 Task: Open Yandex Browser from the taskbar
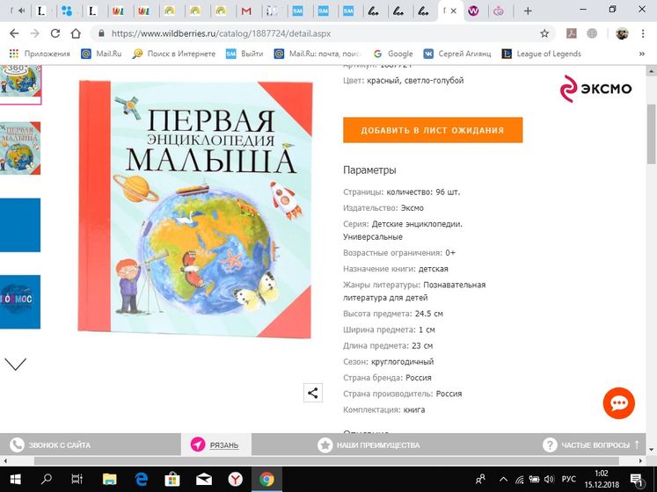point(236,479)
